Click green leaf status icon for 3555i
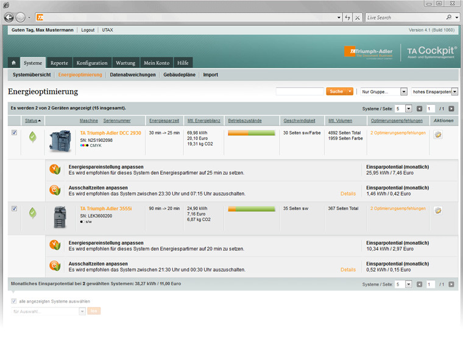 pyautogui.click(x=33, y=213)
